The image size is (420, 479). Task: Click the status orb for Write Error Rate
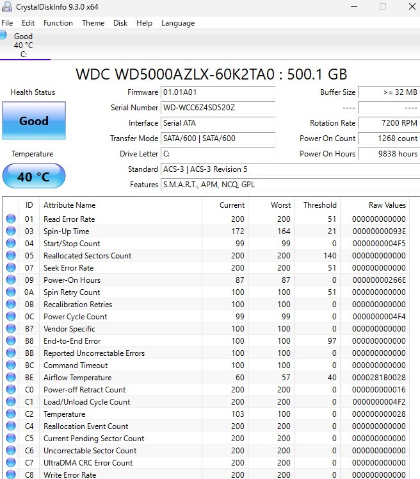(11, 475)
